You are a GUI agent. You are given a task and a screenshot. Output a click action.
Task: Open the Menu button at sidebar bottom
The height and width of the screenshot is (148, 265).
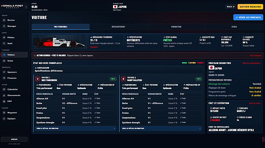(x=14, y=139)
